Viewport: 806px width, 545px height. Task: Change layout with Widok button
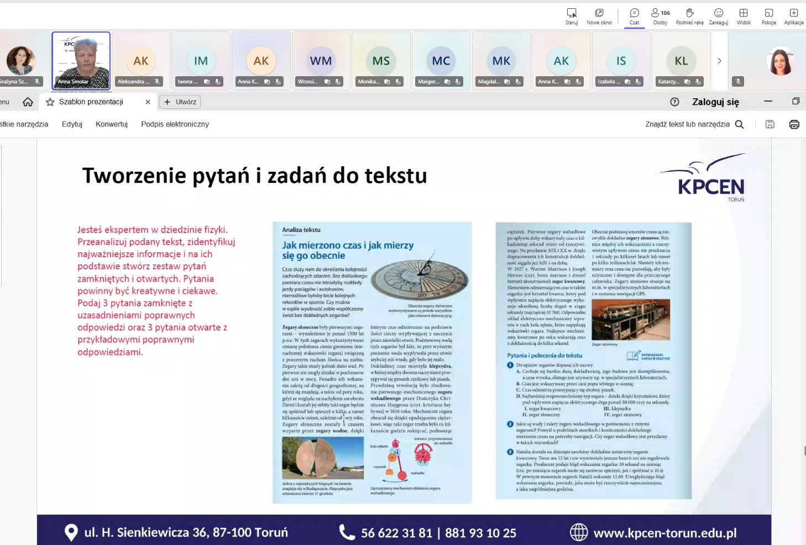coord(744,17)
